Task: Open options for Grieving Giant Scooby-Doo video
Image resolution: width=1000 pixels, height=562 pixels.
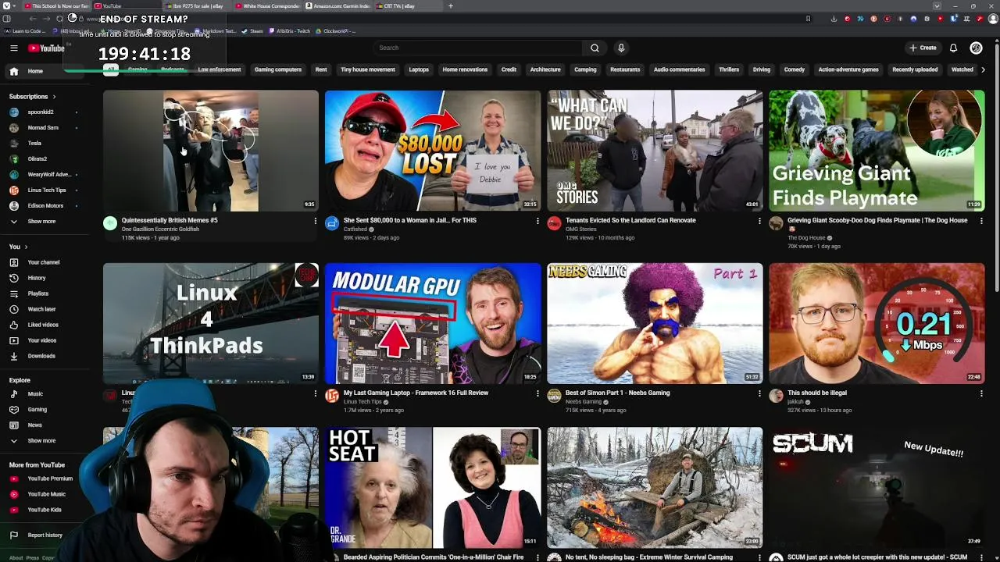Action: click(x=980, y=222)
